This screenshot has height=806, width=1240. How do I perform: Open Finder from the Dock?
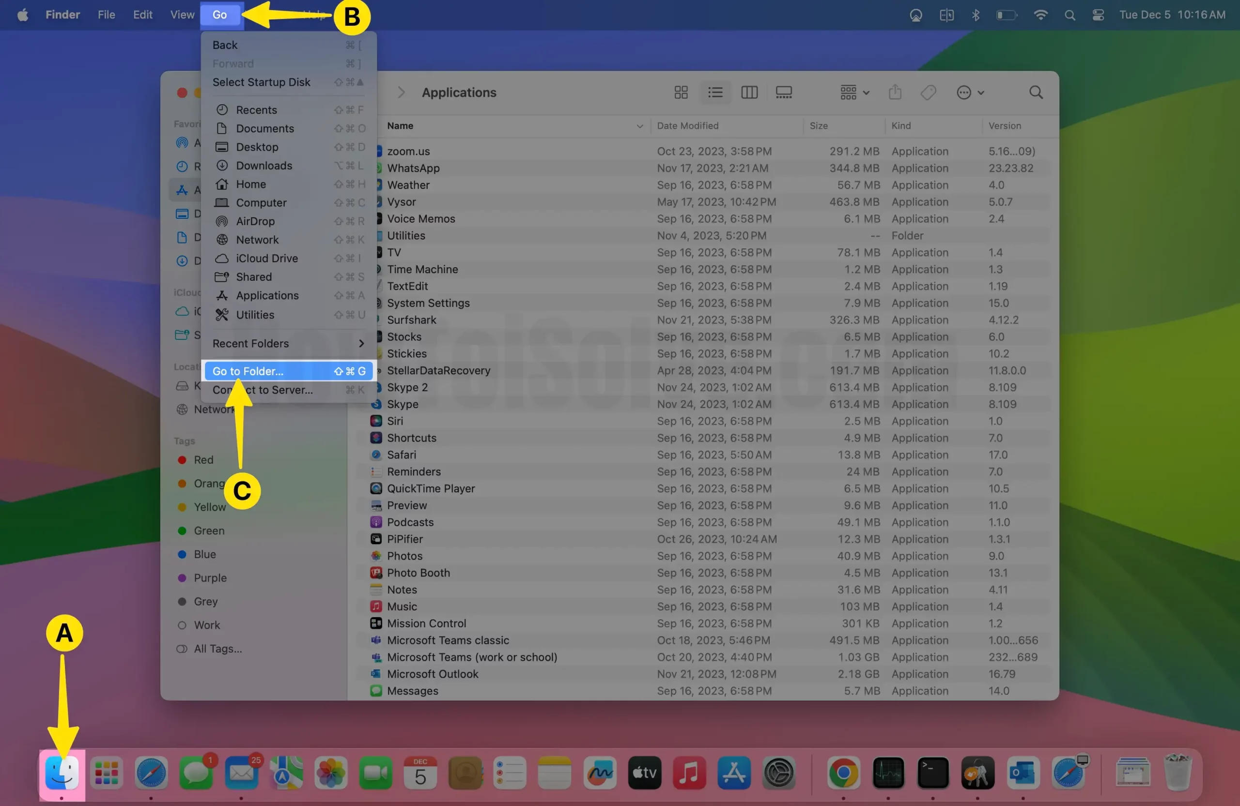point(62,773)
